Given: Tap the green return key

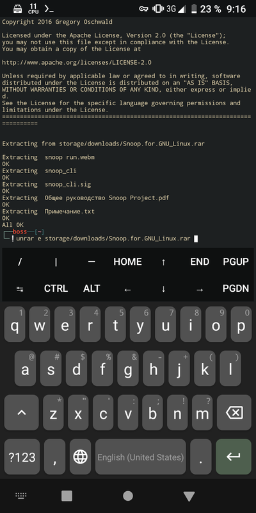Looking at the screenshot, I should pos(234,457).
